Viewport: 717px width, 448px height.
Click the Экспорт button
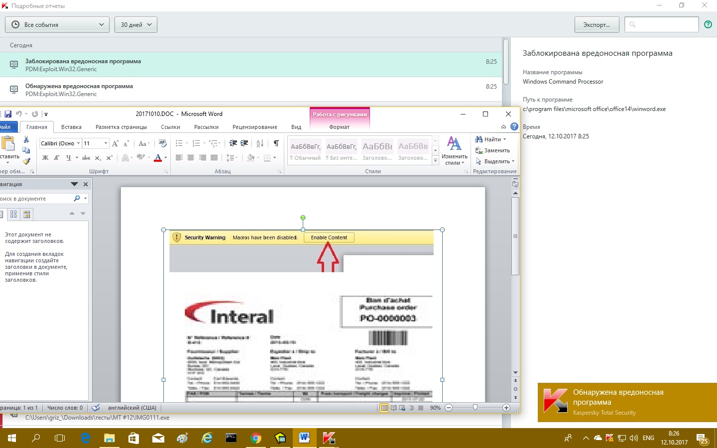pos(597,24)
